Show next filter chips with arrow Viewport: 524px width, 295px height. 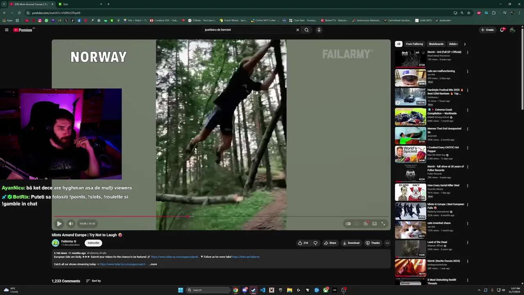pos(465,44)
